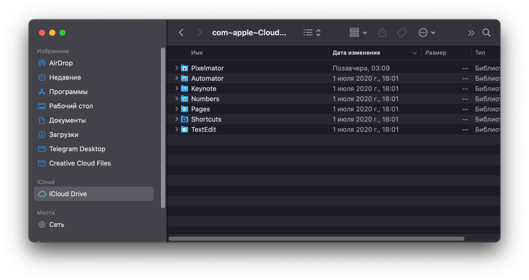The width and height of the screenshot is (529, 280).
Task: Open Загрузки in the sidebar
Action: pyautogui.click(x=64, y=134)
